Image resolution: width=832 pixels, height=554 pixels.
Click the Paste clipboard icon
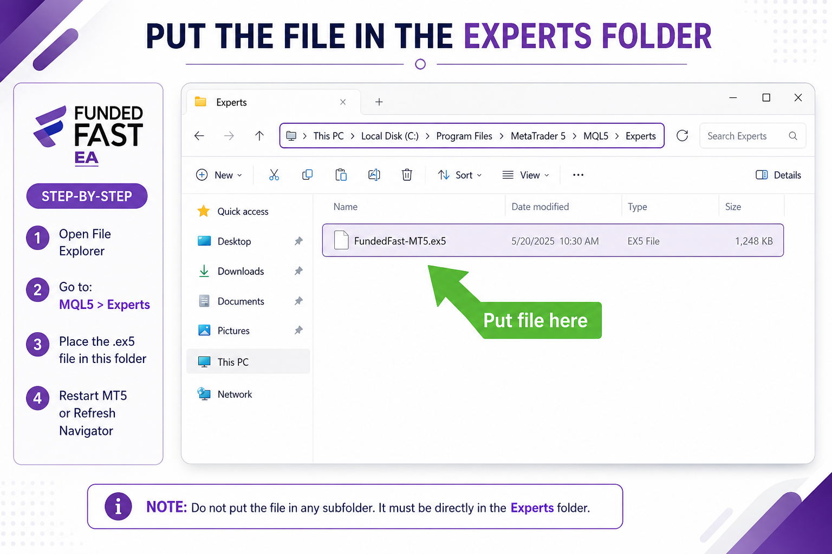(x=341, y=175)
